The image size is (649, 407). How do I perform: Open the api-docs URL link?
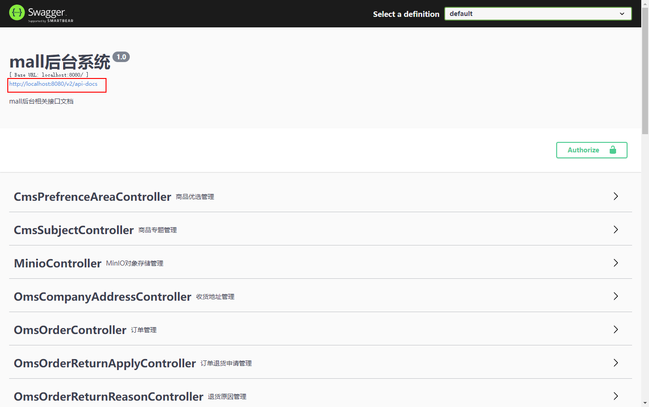(53, 84)
